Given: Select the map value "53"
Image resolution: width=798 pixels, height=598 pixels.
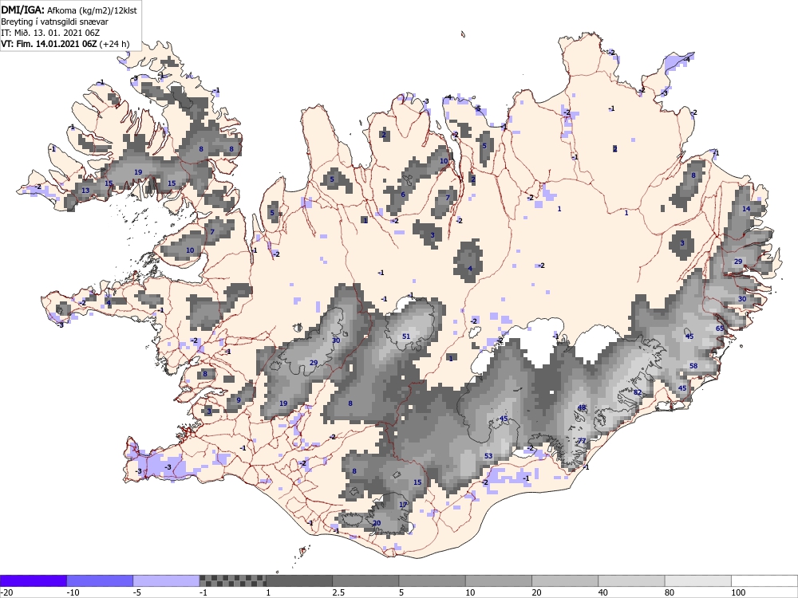Looking at the screenshot, I should click(488, 455).
